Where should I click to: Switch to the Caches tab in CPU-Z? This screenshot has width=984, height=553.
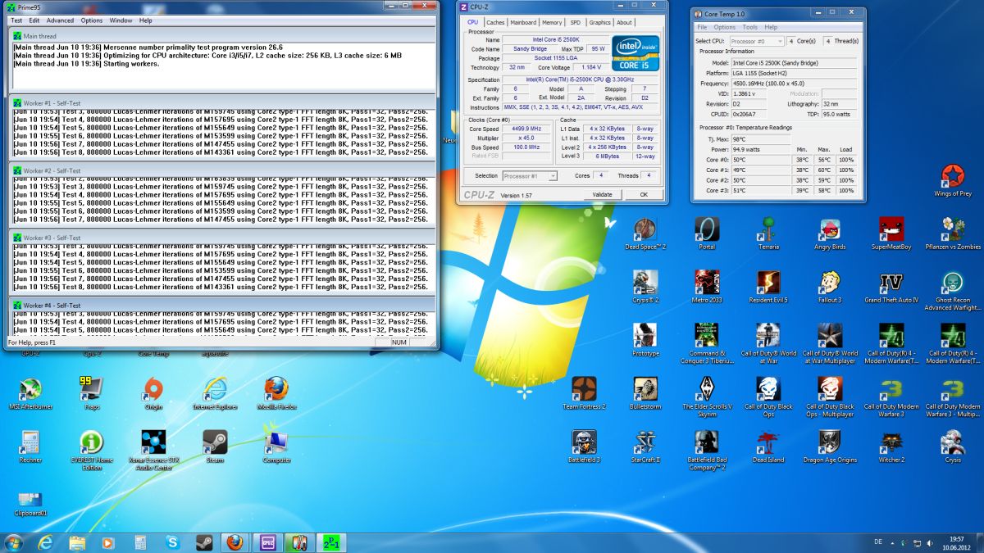click(x=495, y=22)
